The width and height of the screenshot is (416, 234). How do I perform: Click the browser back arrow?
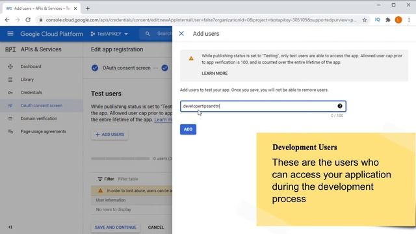tap(7, 20)
